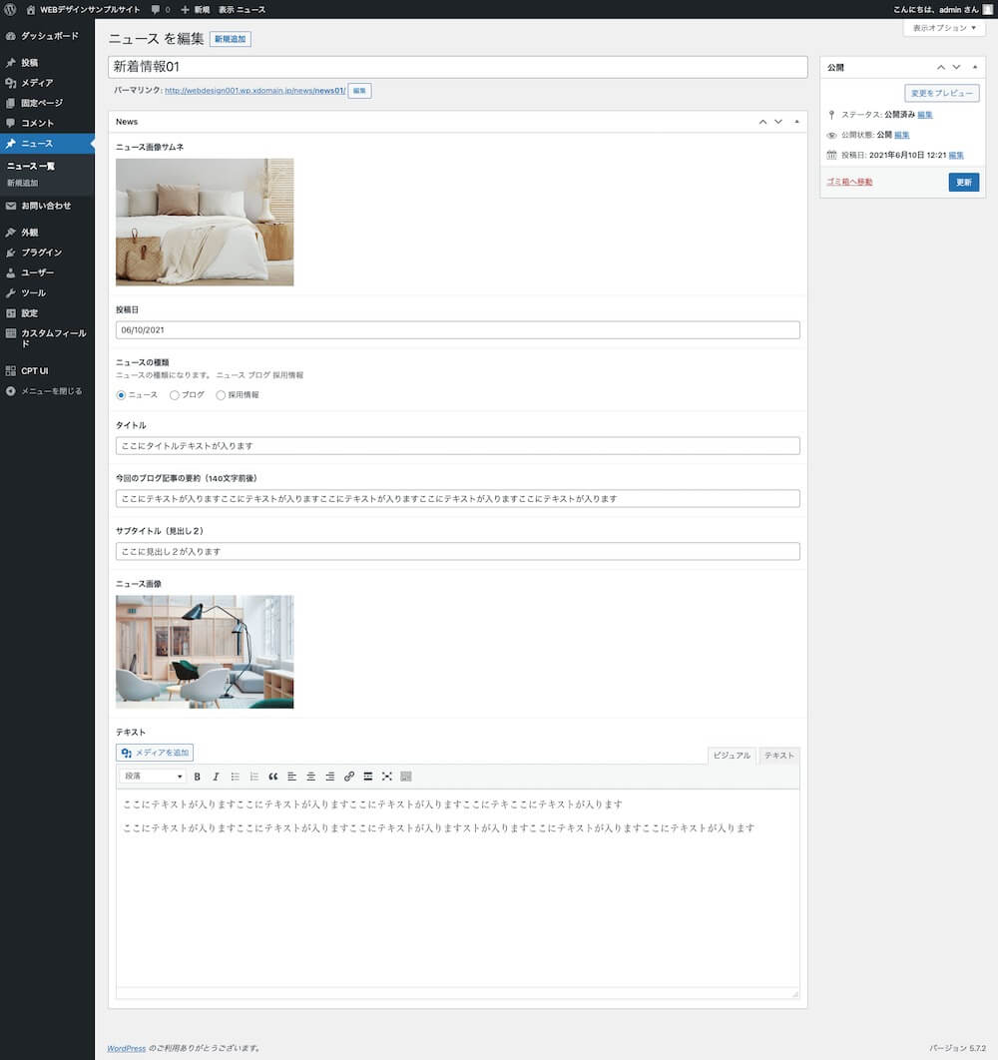
Task: Click the blue 更新 button
Action: (x=963, y=183)
